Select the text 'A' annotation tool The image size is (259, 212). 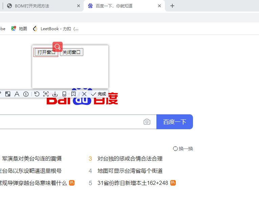[17, 94]
